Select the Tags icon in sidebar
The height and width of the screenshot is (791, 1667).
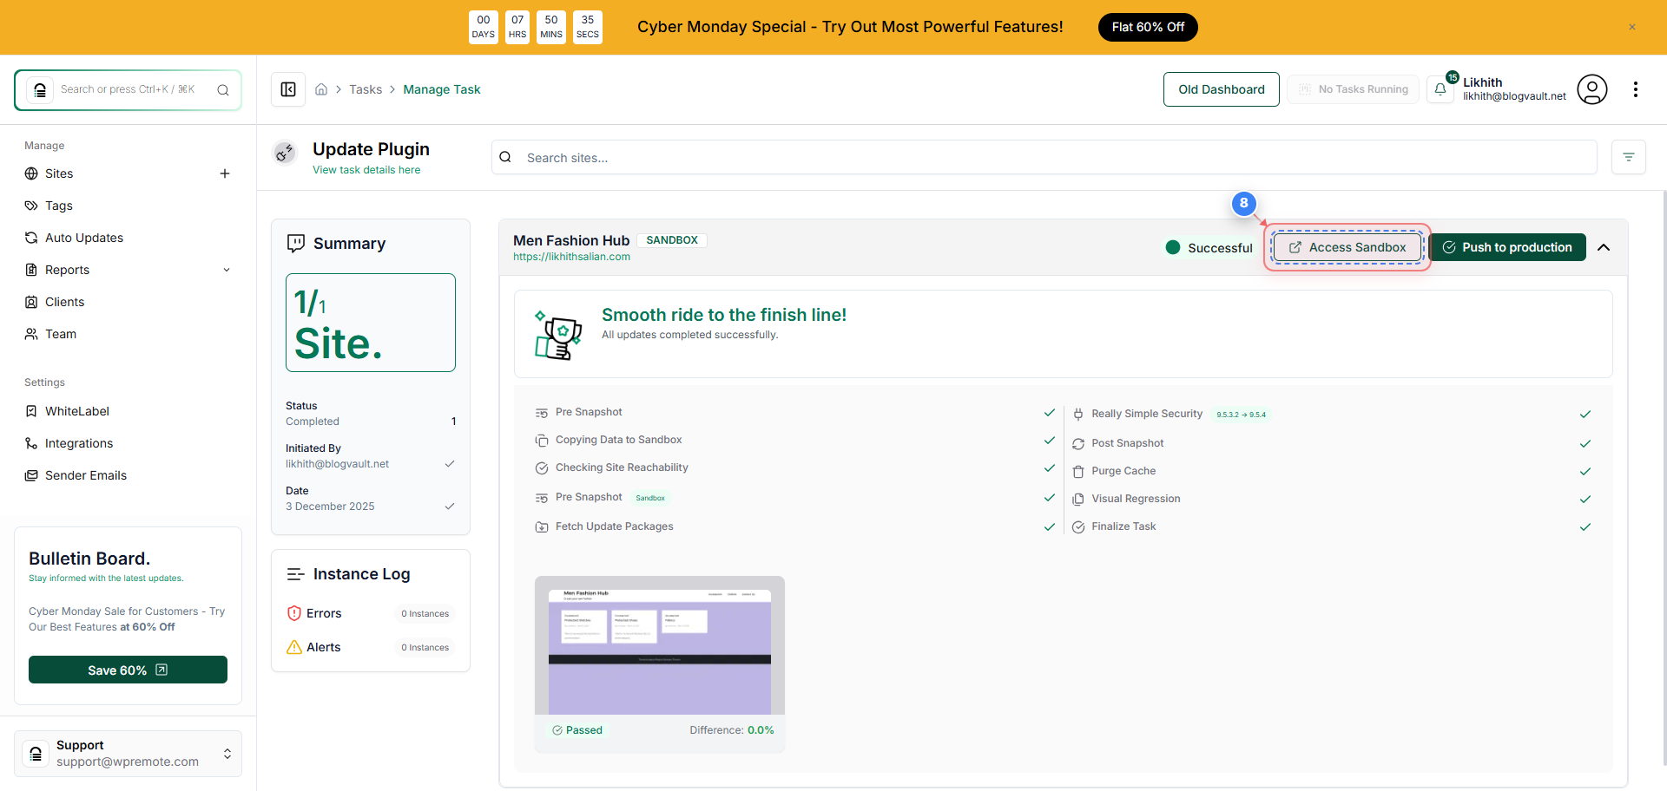(x=31, y=206)
